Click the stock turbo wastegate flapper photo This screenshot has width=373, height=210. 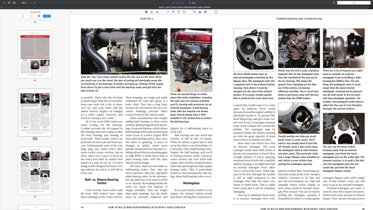click(254, 50)
